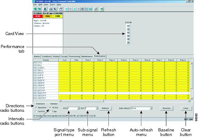
Task: Expand the Auto-refresh dropdown menu
Action: point(151,108)
